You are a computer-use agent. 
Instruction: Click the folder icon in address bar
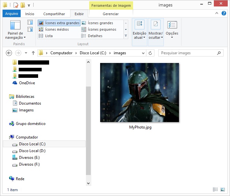click(41, 53)
